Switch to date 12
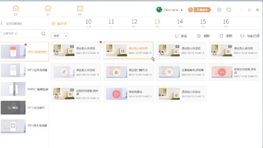Image resolution: width=263 pixels, height=148 pixels. pyautogui.click(x=134, y=23)
